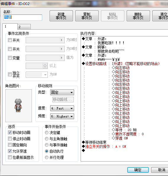Select the 与事件接触 trigger radio button

coord(47,145)
